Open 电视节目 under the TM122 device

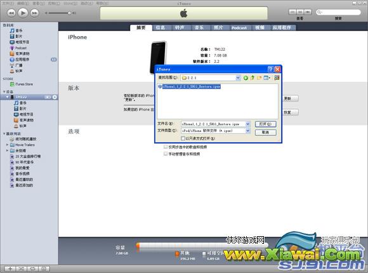coord(23,114)
